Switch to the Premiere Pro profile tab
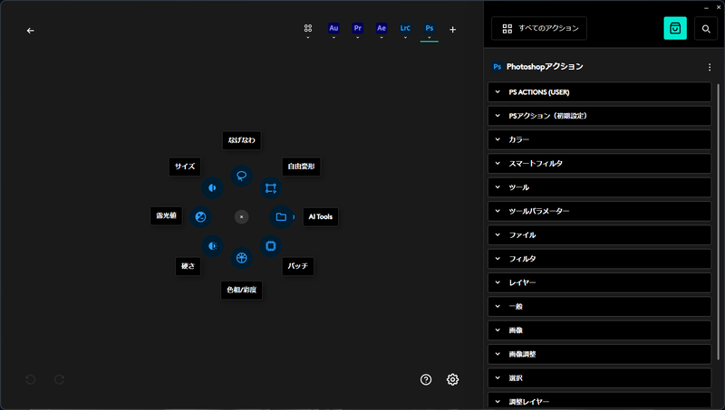Screen dimensions: 725x410 (357, 28)
